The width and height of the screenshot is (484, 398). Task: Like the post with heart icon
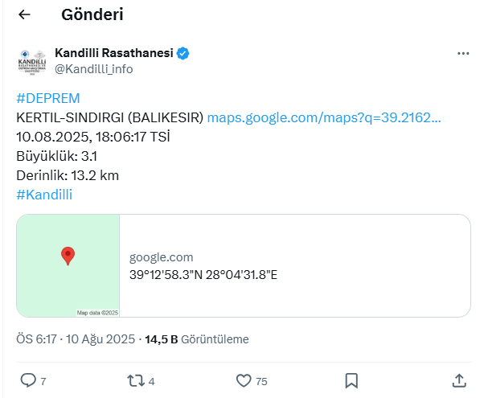[x=244, y=380]
